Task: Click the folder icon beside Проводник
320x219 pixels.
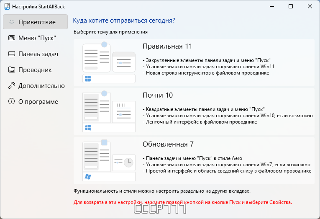Action: click(12, 70)
